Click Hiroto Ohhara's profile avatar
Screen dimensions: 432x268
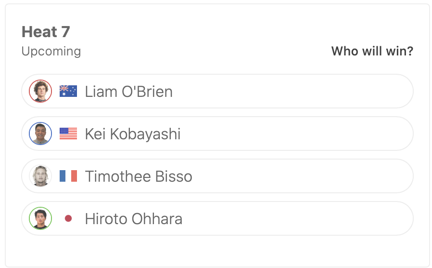click(40, 218)
